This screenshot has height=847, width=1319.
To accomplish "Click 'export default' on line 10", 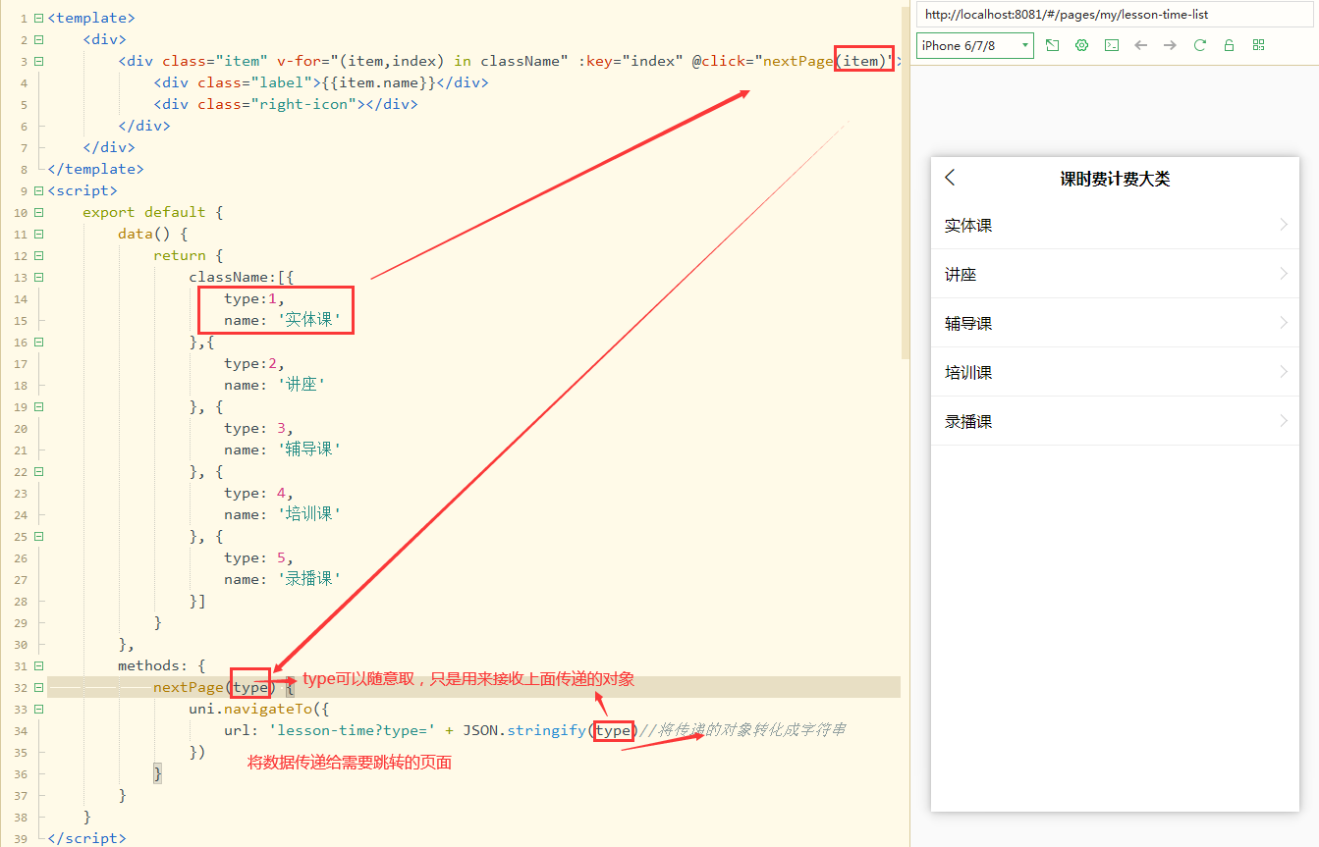I will (x=144, y=212).
